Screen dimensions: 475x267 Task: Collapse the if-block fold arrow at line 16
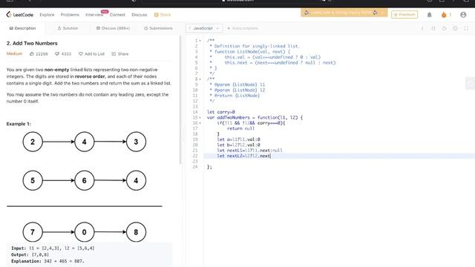(x=200, y=123)
